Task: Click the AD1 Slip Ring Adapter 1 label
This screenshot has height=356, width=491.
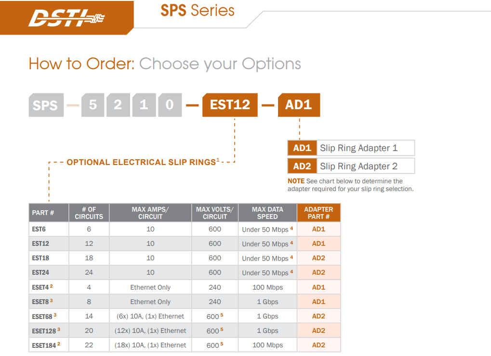Action: (x=351, y=148)
